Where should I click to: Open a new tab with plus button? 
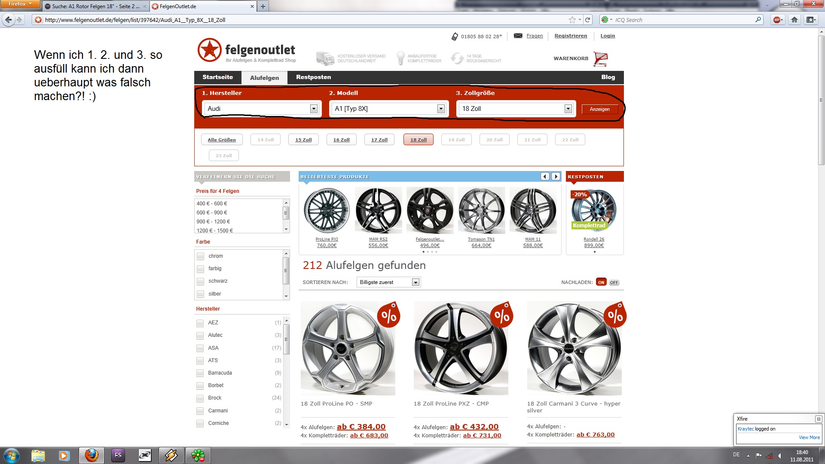[x=263, y=6]
